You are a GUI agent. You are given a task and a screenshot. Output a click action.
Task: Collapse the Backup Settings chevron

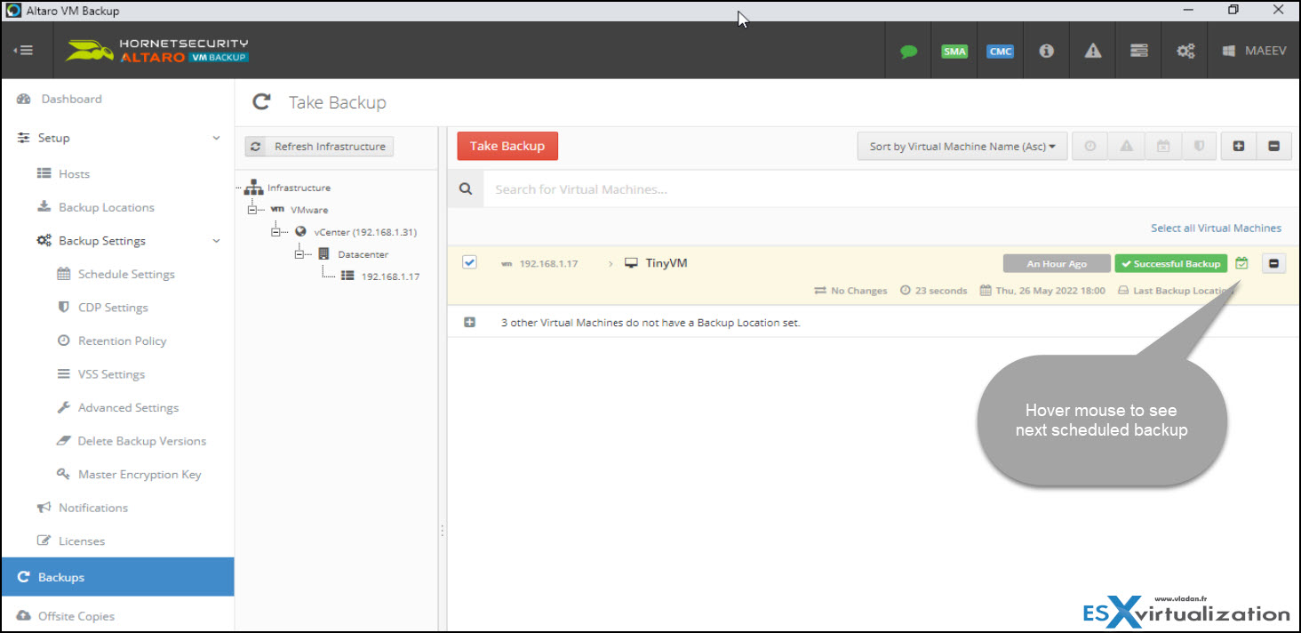pyautogui.click(x=216, y=241)
